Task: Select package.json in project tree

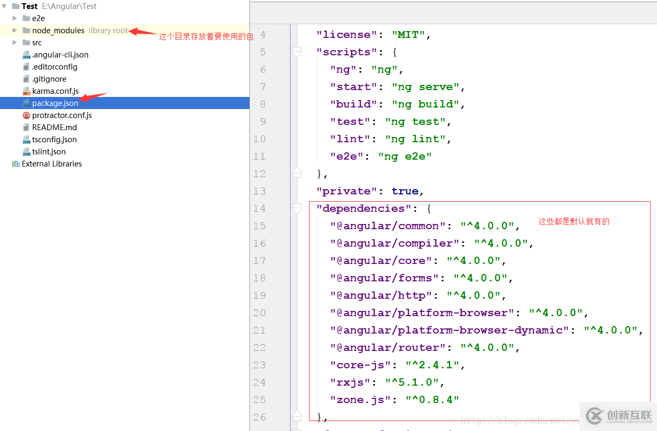Action: pos(55,103)
